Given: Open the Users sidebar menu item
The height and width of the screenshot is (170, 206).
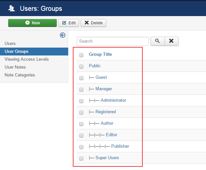Looking at the screenshot, I should (x=10, y=43).
